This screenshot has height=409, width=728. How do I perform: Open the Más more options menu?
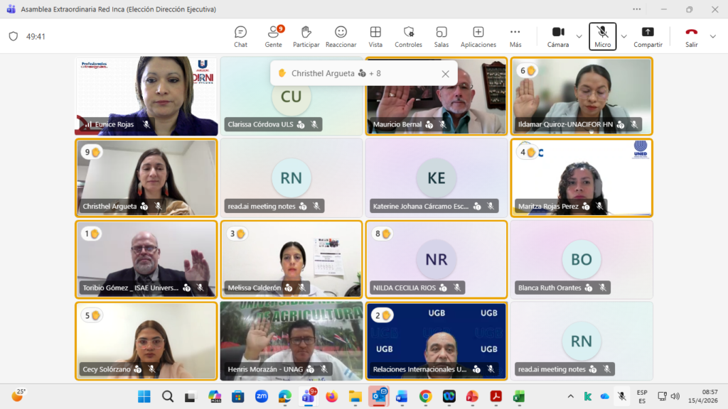pos(515,36)
